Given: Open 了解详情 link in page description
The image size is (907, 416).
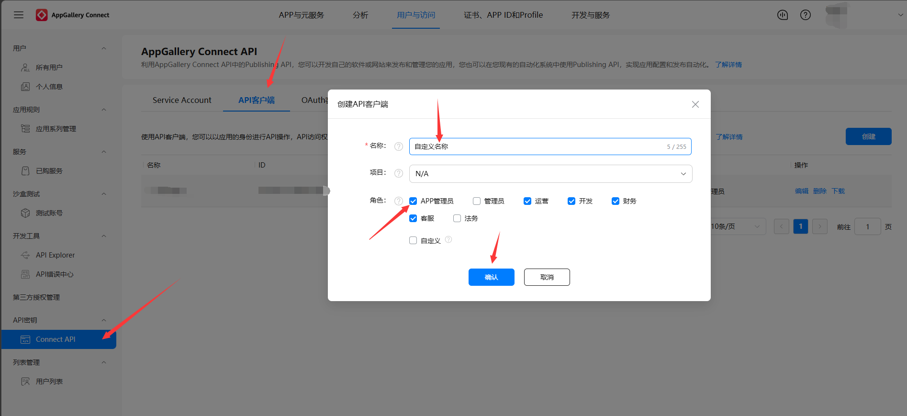Looking at the screenshot, I should click(x=728, y=65).
